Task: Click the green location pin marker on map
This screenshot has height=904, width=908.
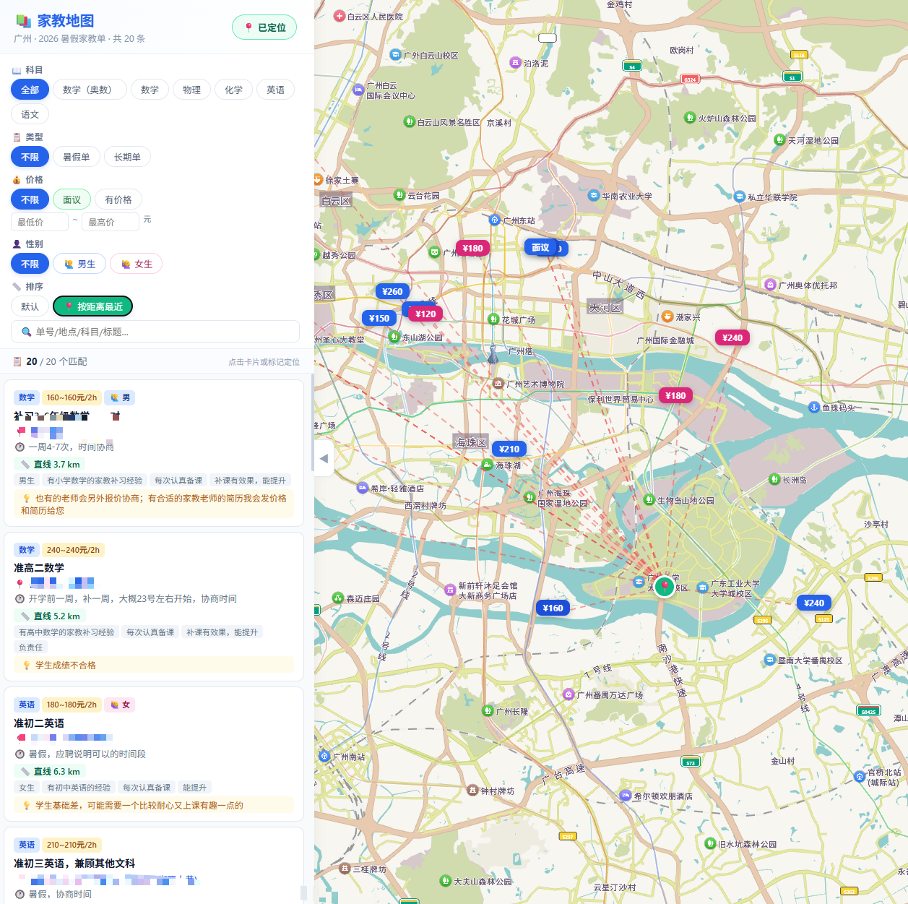Action: click(665, 586)
